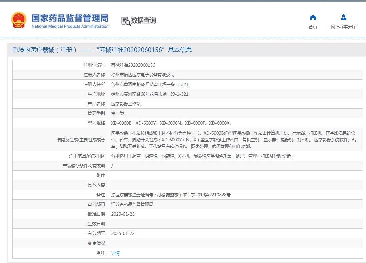
Task: Click the 首页 house icon
Action: pos(313,18)
